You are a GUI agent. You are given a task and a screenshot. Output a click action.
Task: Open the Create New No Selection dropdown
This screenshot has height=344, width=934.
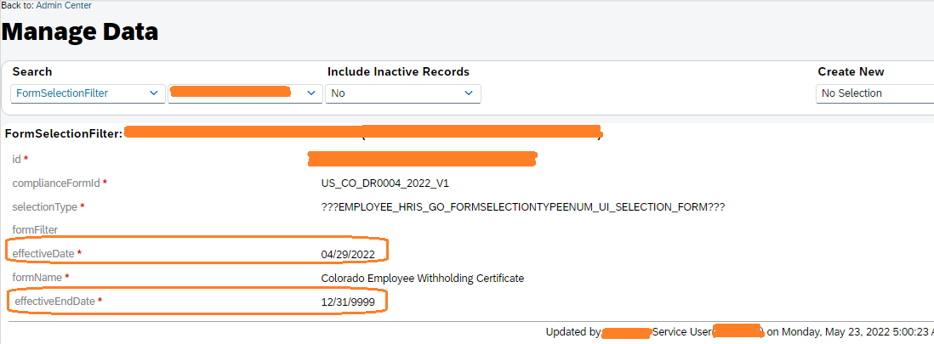(x=874, y=93)
